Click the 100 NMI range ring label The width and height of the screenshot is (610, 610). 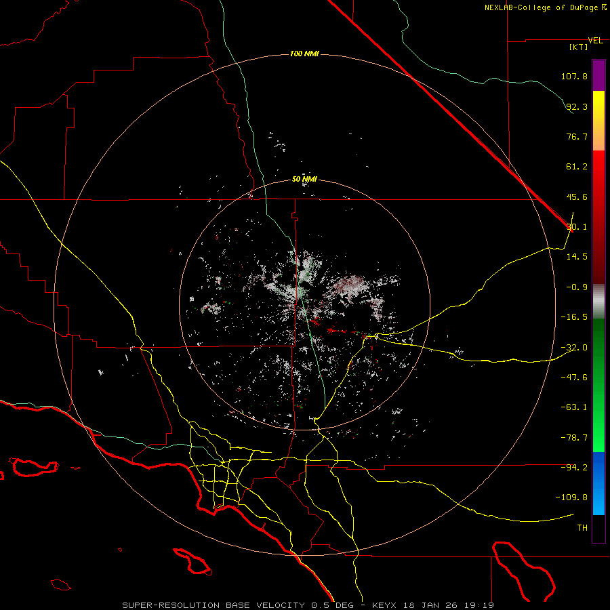(x=304, y=54)
